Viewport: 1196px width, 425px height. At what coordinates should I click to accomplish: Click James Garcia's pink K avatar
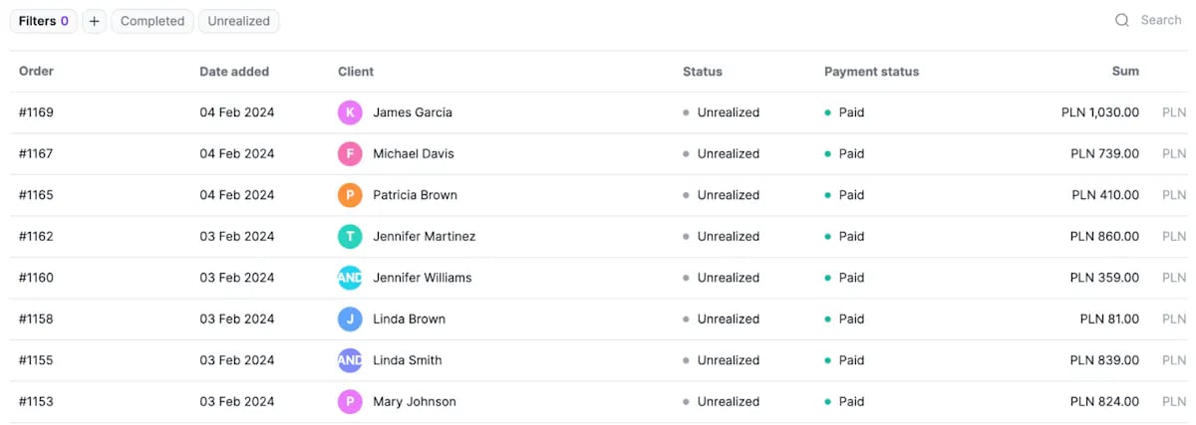click(350, 112)
